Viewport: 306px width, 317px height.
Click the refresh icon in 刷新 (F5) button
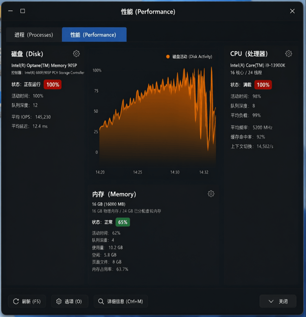click(x=16, y=302)
